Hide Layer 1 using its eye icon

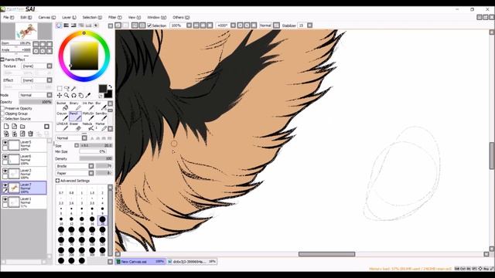click(x=5, y=199)
